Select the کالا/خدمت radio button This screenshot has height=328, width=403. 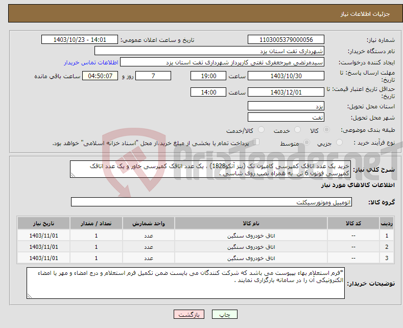click(x=261, y=130)
